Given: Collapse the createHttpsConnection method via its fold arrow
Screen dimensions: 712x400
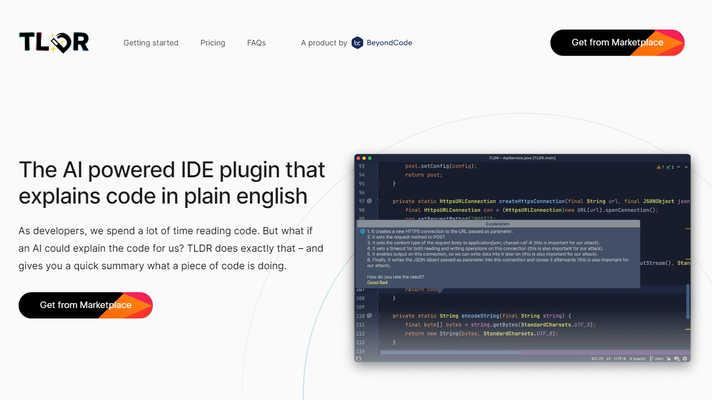Looking at the screenshot, I should click(377, 201).
